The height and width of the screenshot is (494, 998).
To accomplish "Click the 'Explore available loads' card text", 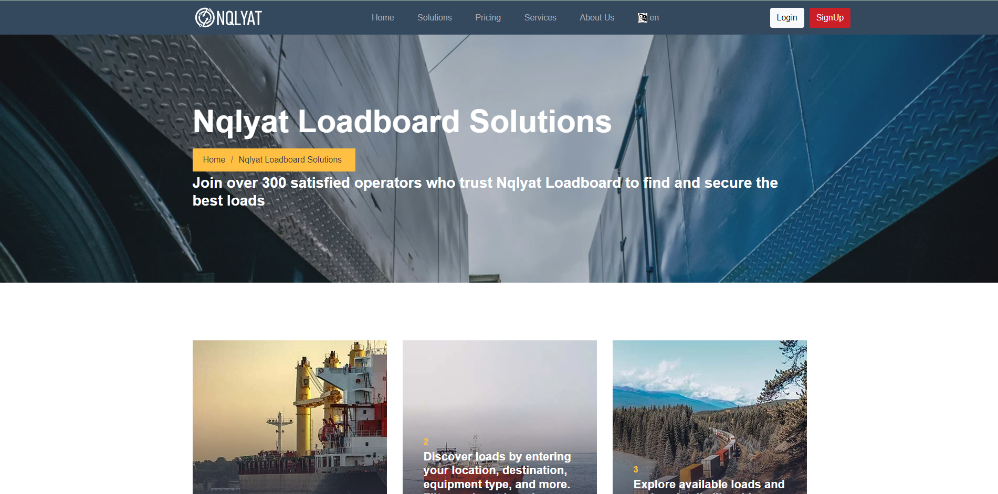I will 708,485.
